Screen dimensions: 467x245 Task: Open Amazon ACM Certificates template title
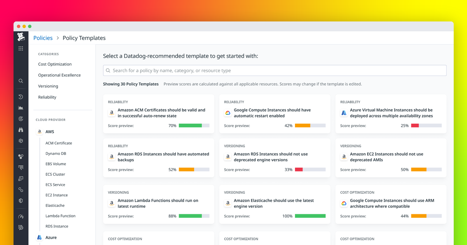coord(162,113)
